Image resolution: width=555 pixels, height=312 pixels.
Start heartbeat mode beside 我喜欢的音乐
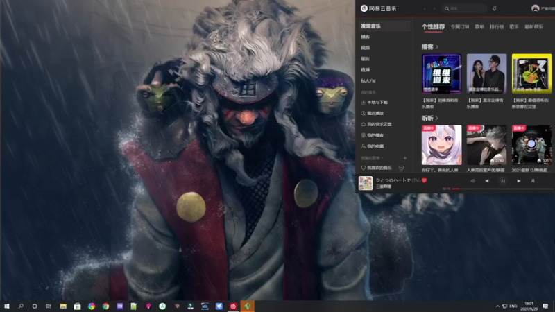click(x=402, y=168)
